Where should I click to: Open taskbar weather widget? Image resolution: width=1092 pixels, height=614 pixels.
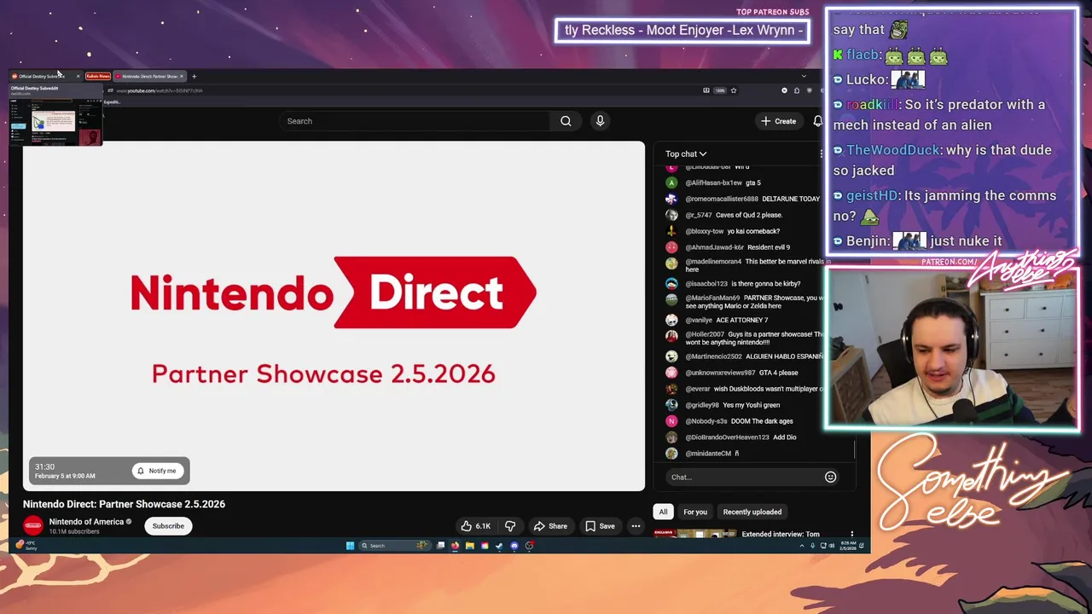click(26, 546)
